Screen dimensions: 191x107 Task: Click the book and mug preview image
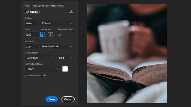pyautogui.click(x=127, y=53)
